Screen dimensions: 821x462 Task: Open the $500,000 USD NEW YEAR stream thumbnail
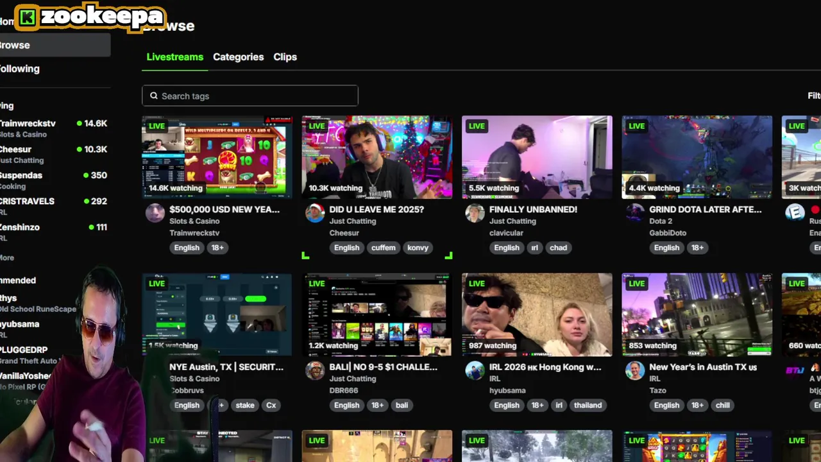(x=217, y=157)
